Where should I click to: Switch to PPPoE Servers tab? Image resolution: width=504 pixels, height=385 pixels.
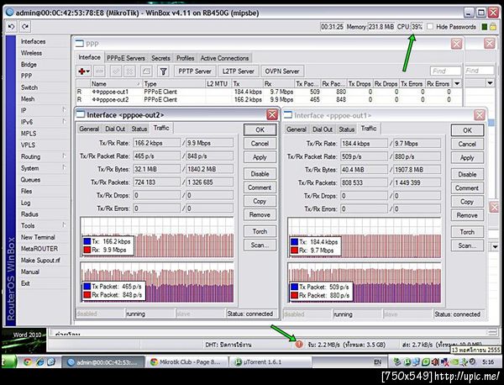(x=126, y=58)
